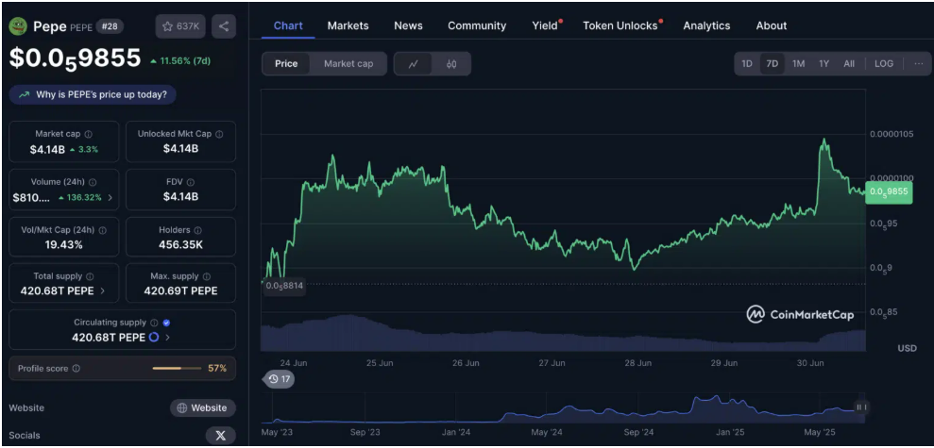Click the Max. supply info icon
Viewport: 934px width, 448px height.
tap(207, 276)
